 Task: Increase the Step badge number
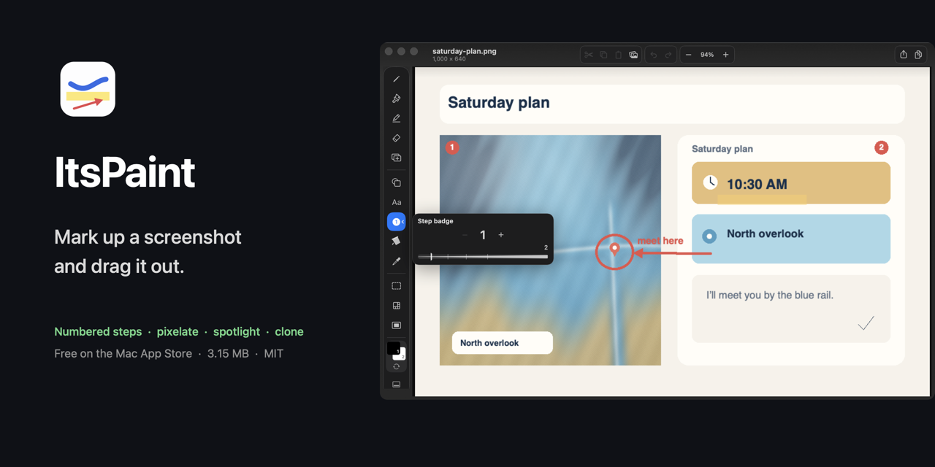501,235
